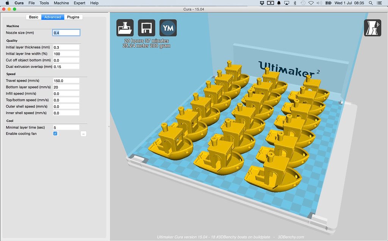Open the Wi-Fi status menu
The width and height of the screenshot is (388, 241).
coord(311,3)
